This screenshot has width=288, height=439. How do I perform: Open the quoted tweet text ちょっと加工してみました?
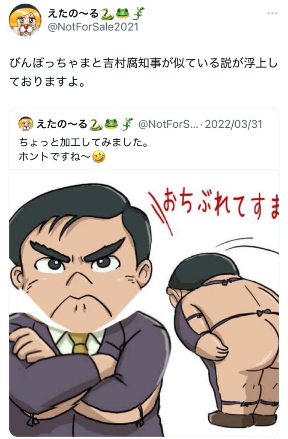83,142
